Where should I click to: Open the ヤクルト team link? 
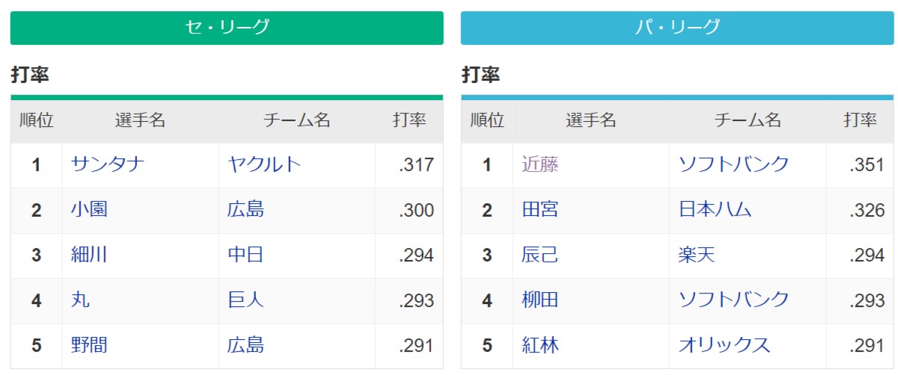pos(264,164)
